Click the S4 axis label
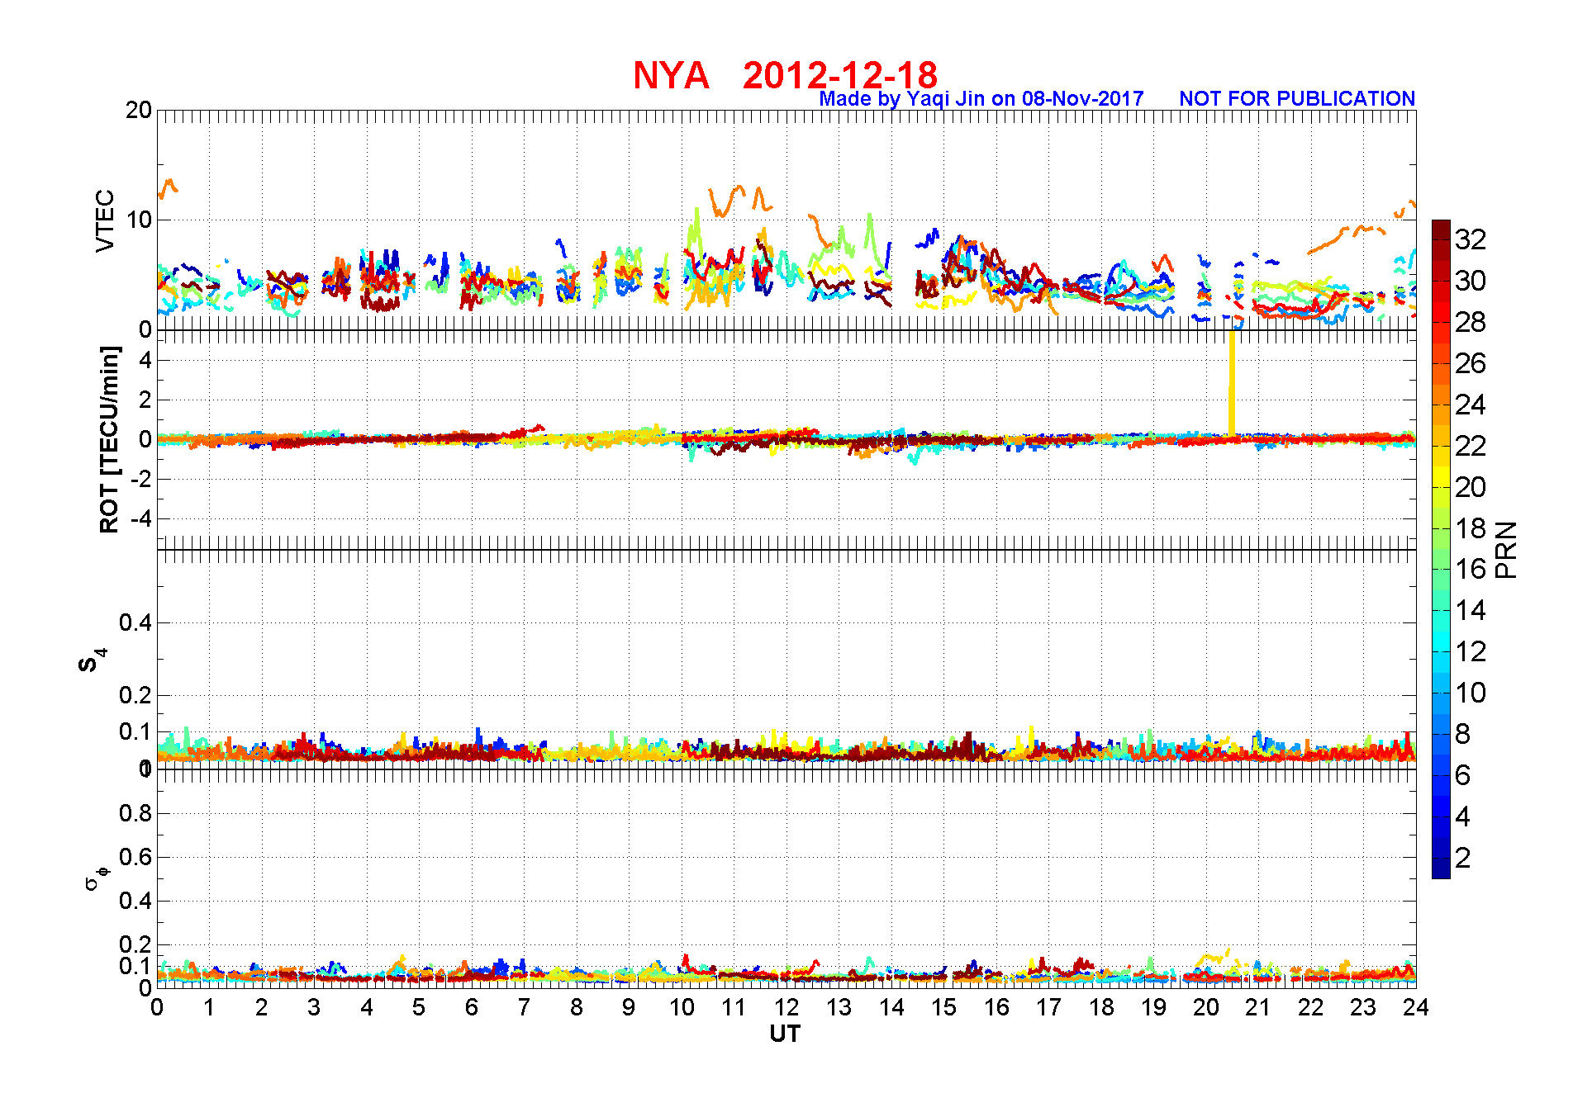1573x1098 pixels. click(92, 660)
